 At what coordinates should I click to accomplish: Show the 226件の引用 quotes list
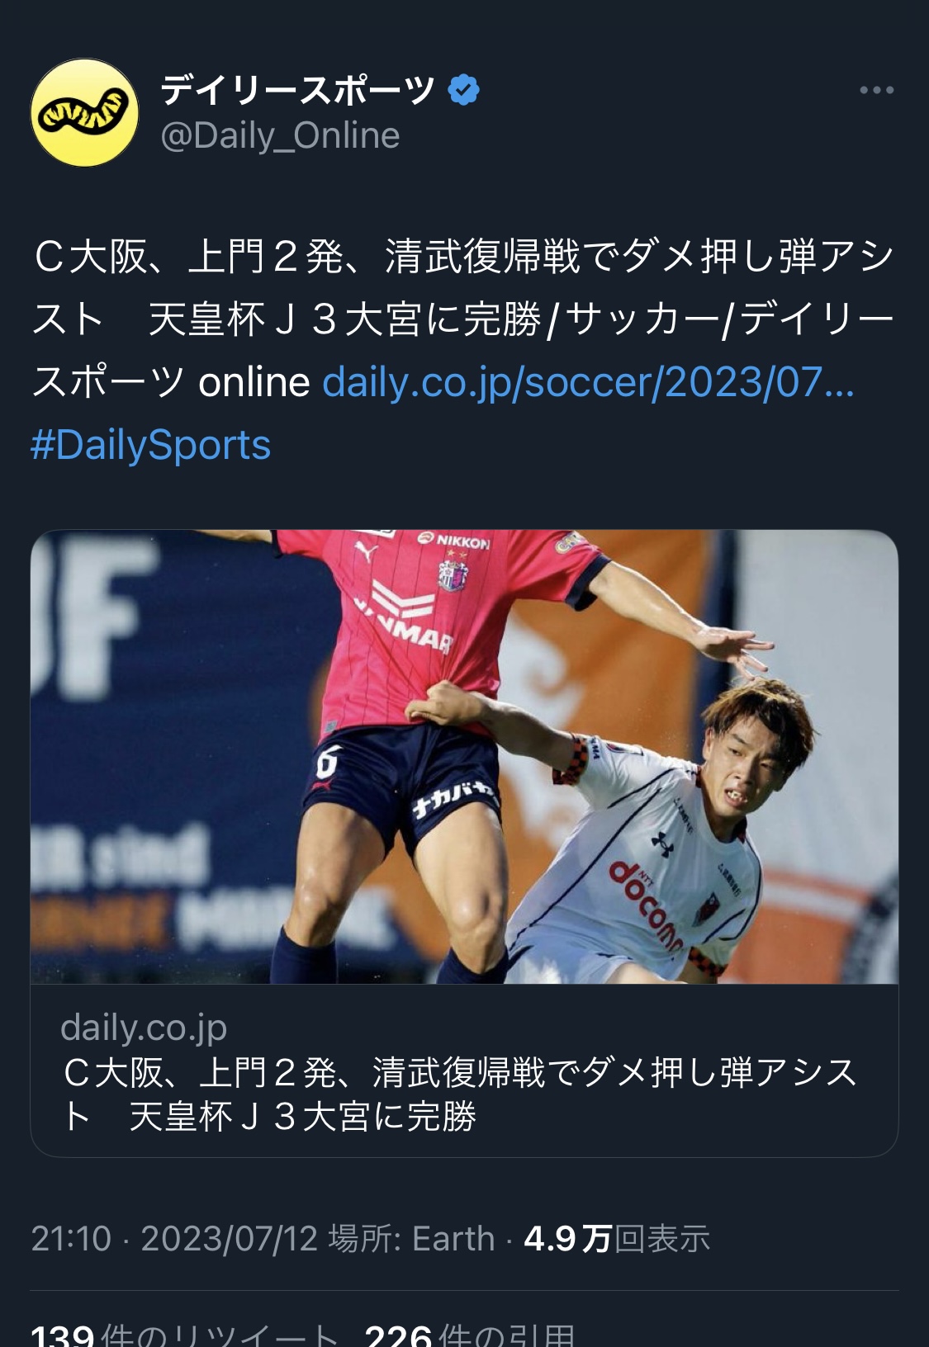point(469,1334)
